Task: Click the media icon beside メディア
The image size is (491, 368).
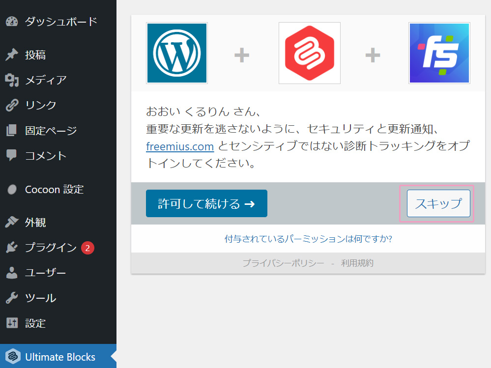Action: pos(12,80)
